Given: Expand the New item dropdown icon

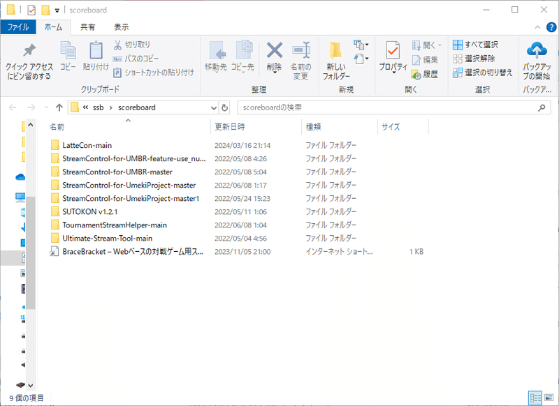Looking at the screenshot, I should click(x=361, y=45).
